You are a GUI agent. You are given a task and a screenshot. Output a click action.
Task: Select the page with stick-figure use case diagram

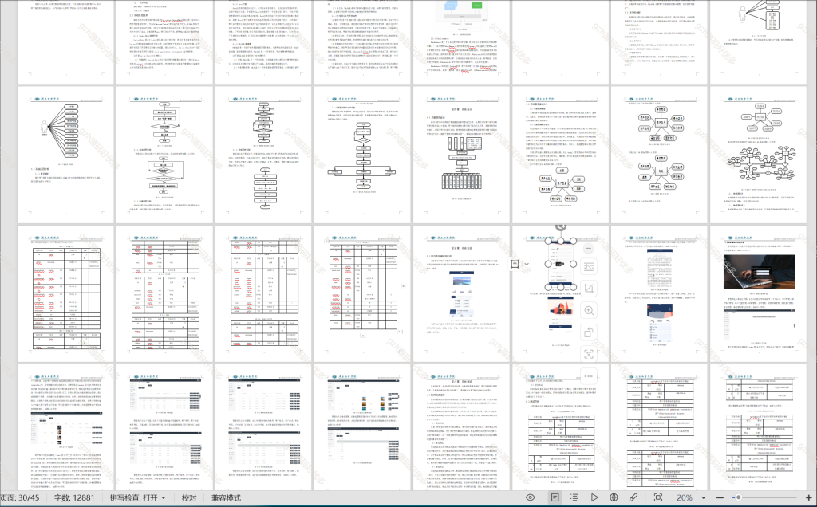click(65, 154)
